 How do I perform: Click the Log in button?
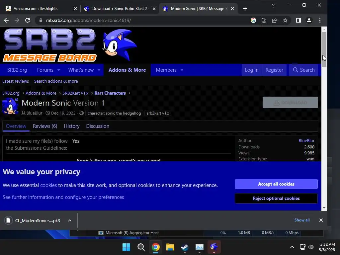pyautogui.click(x=252, y=70)
